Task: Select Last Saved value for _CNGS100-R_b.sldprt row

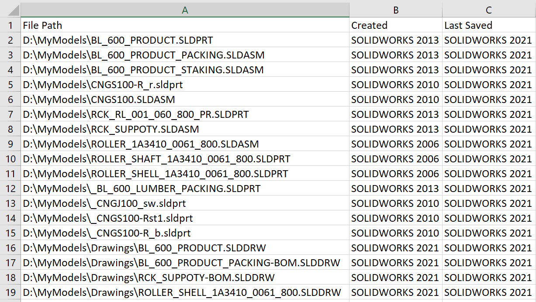Action: [x=489, y=233]
